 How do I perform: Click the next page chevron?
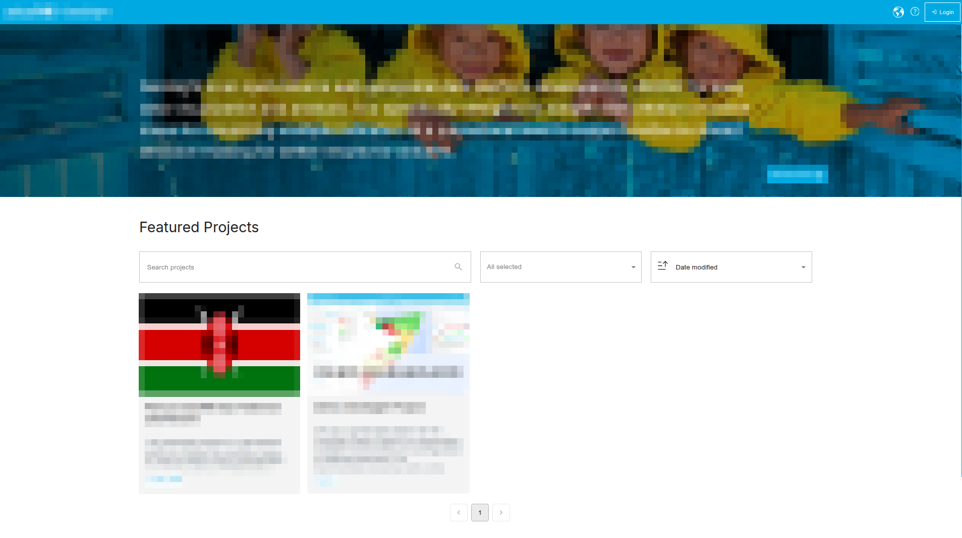501,512
